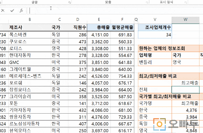Viewport: 203px width, 133px height.
Task: Click the 업체명 header cell
Action: coord(155,55)
